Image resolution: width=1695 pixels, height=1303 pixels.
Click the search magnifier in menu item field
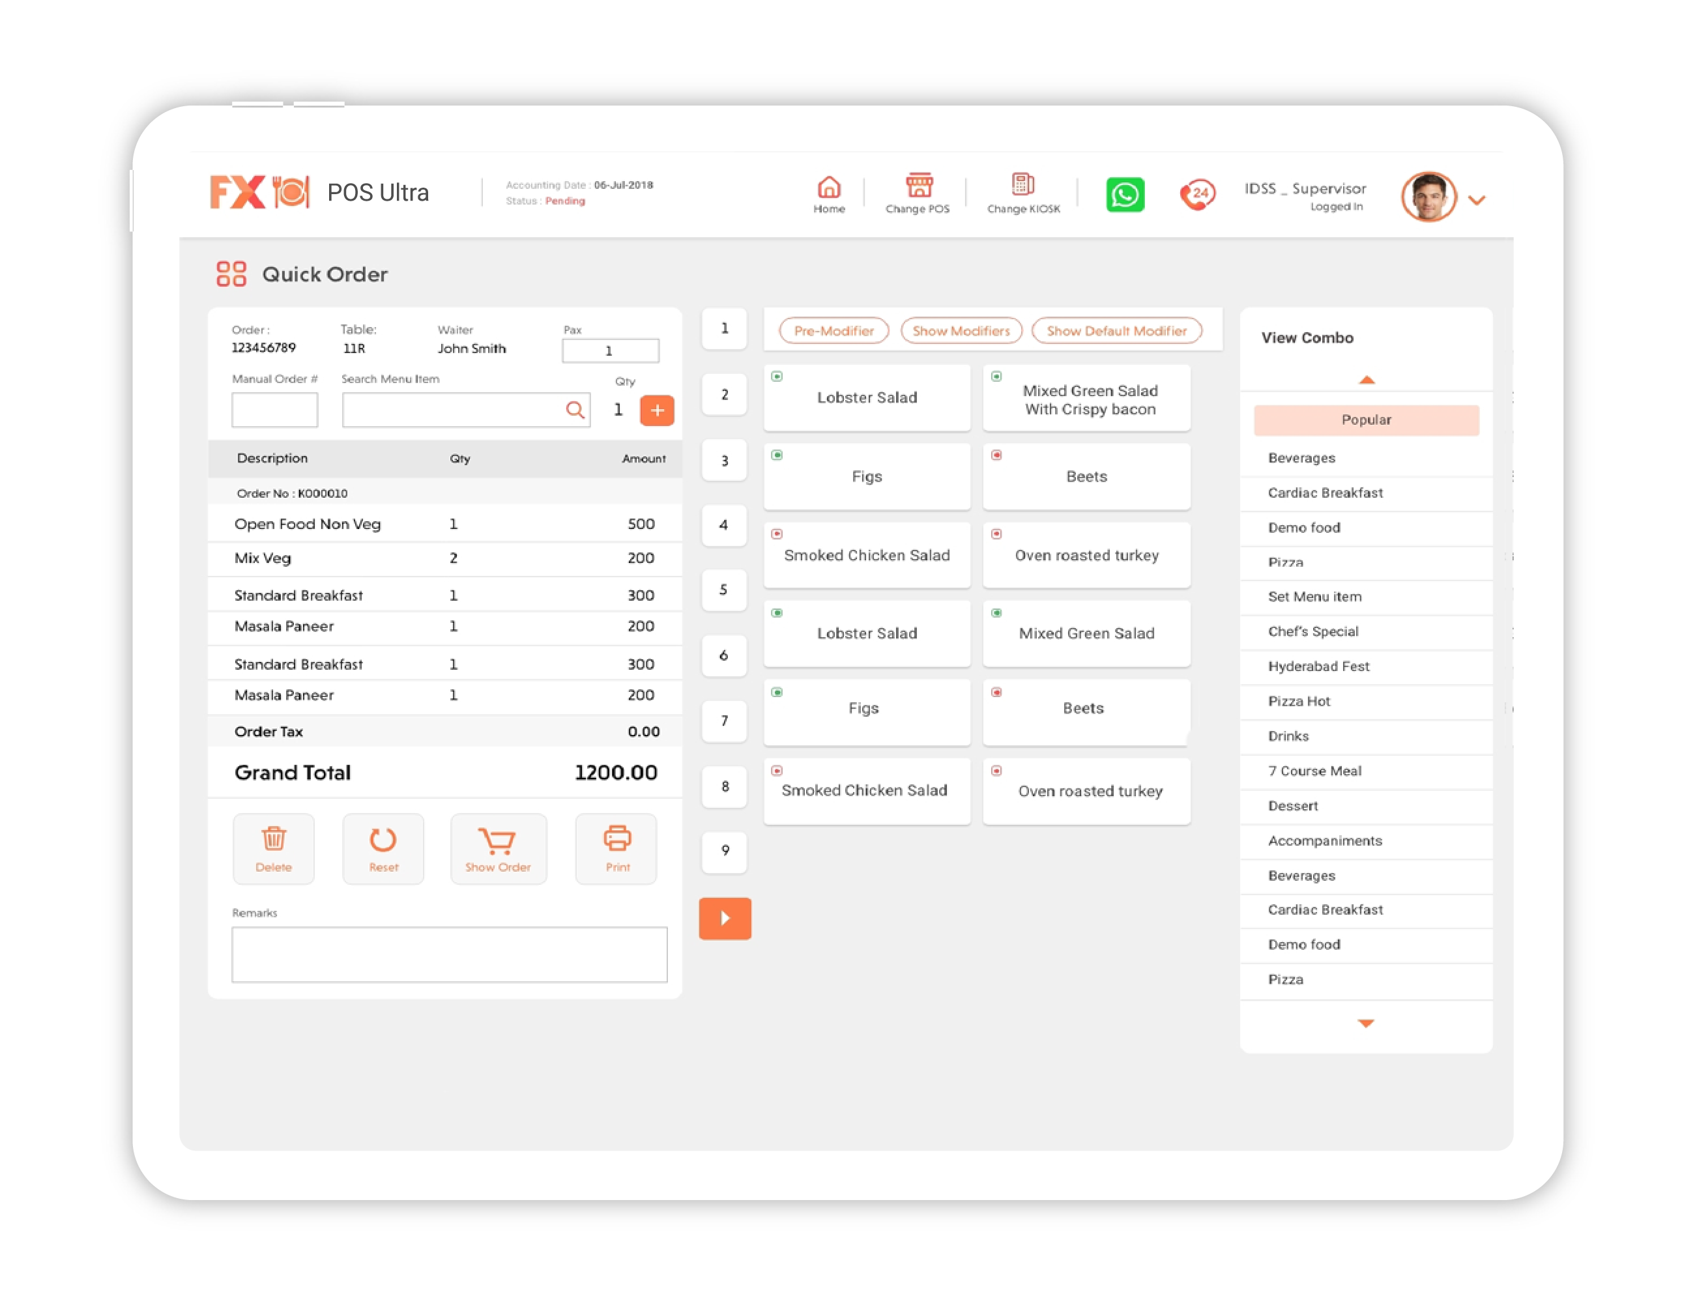(574, 410)
